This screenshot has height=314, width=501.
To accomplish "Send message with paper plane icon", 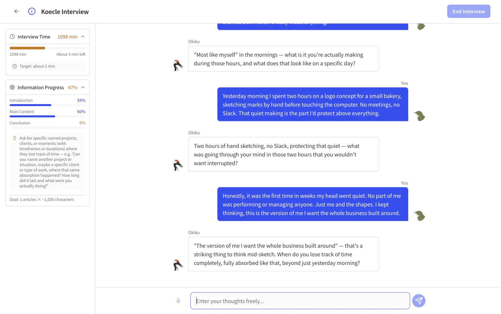I will point(419,301).
